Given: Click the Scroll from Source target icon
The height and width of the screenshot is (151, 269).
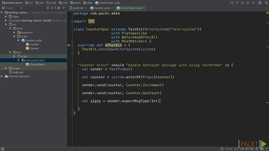Looking at the screenshot, I should [47, 8].
